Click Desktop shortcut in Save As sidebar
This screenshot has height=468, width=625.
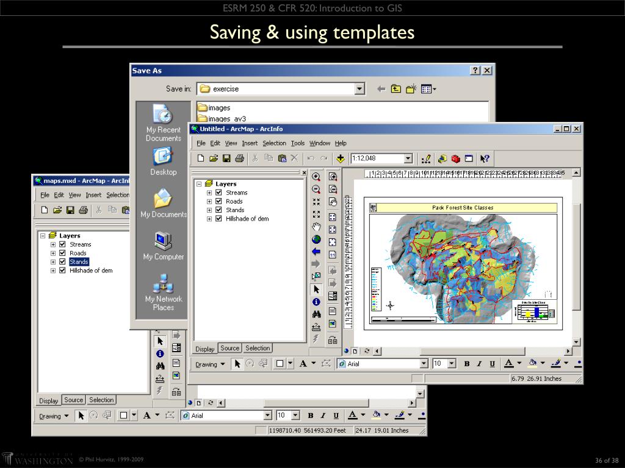[x=163, y=161]
